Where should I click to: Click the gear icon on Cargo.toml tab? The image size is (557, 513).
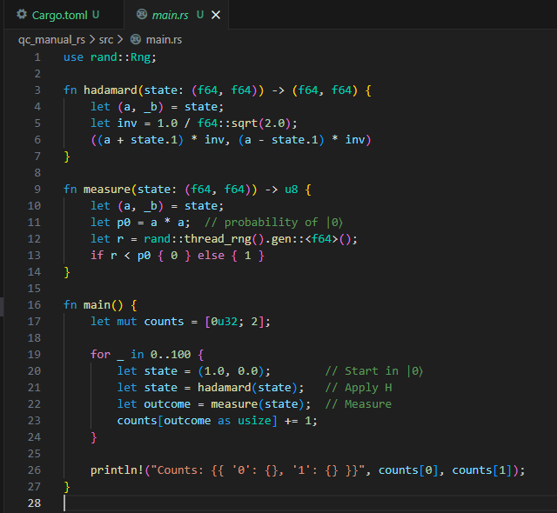pyautogui.click(x=22, y=15)
